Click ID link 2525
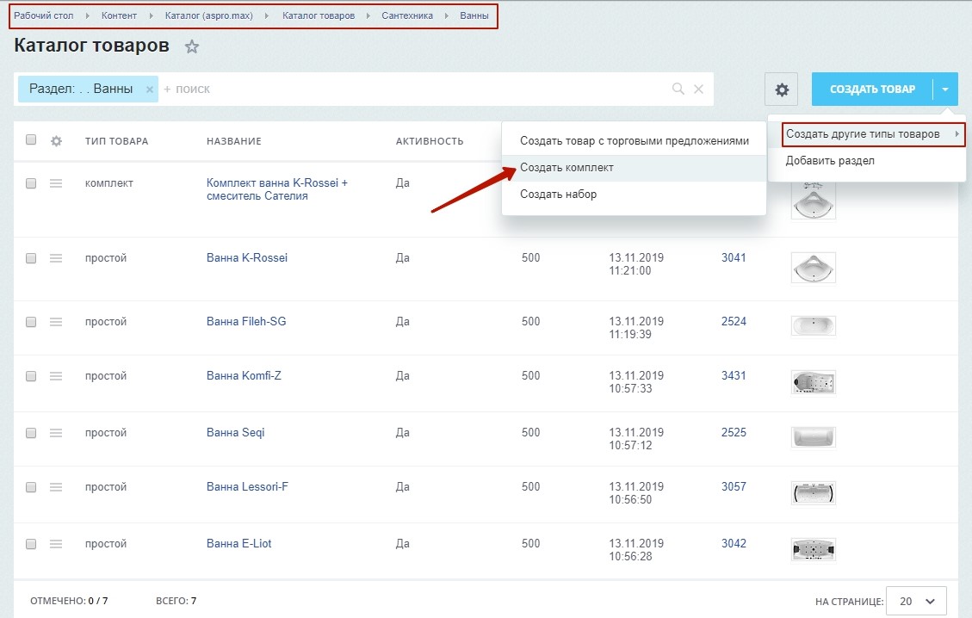 tap(734, 433)
